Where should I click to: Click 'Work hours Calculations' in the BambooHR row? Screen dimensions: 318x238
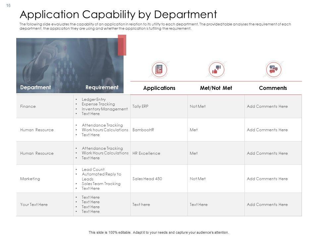point(105,130)
